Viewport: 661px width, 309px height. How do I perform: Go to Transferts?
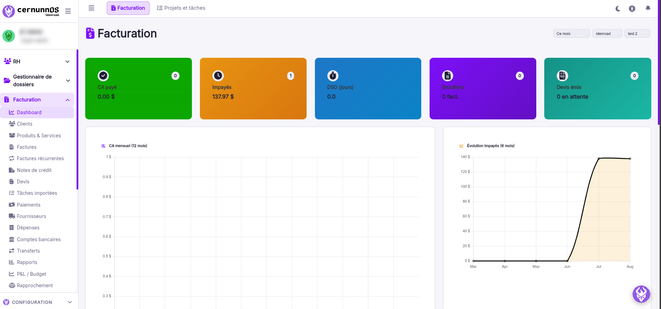37,251
